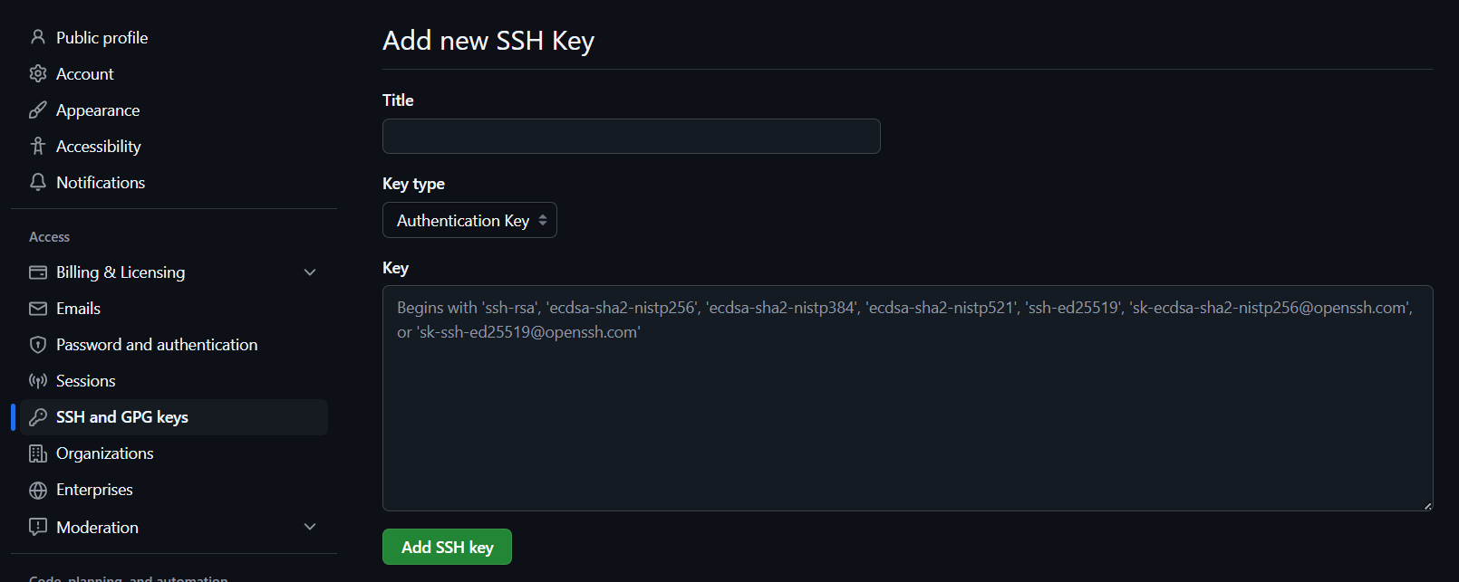The image size is (1459, 582).
Task: Open the Key type dropdown
Action: (469, 221)
